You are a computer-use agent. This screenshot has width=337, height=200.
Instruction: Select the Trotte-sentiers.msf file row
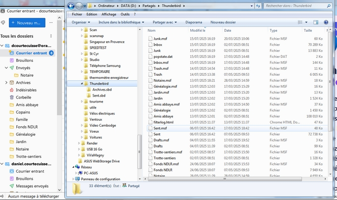(237, 152)
